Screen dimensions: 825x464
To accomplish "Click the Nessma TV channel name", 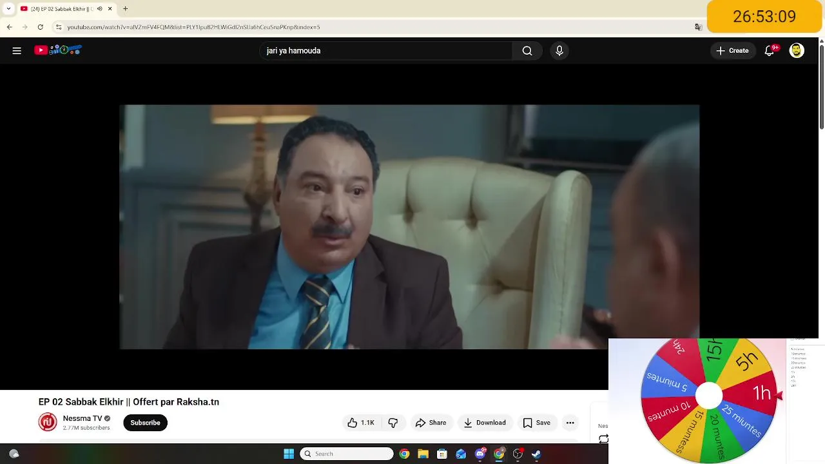I will pos(82,418).
